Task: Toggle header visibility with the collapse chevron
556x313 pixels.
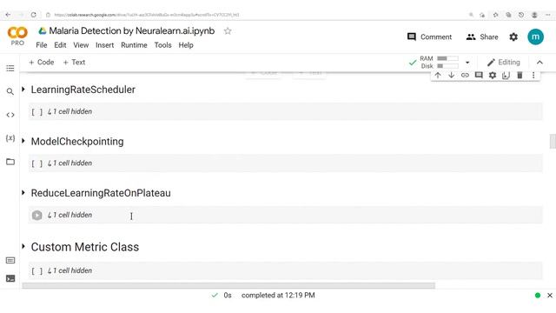Action: coord(539,63)
